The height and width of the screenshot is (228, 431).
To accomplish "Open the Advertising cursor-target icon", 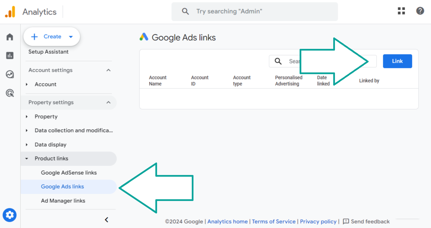I will [10, 93].
